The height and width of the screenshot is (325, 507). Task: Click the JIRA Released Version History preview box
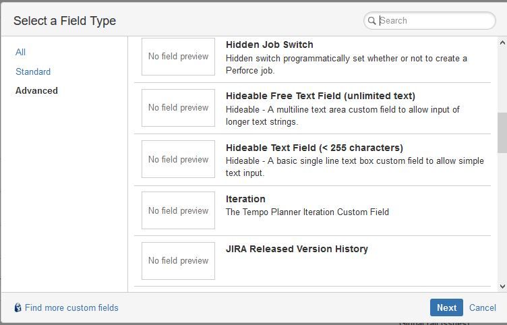[x=178, y=260]
